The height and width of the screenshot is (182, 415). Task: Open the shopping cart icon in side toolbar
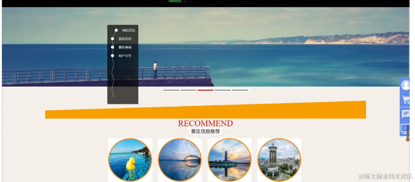[x=405, y=99]
